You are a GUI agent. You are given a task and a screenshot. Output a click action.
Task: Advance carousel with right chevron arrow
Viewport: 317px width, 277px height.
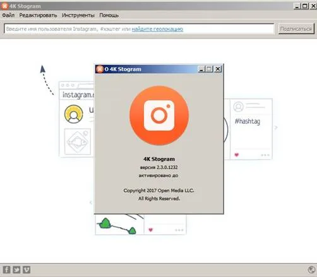pos(276,127)
